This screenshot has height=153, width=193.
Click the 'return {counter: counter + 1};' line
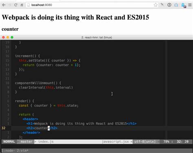point(52,65)
